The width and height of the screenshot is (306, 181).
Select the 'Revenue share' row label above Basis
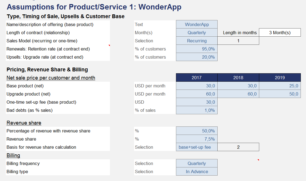click(21, 139)
